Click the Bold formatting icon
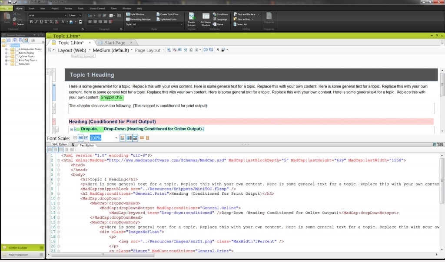The image size is (445, 262). pos(30,21)
